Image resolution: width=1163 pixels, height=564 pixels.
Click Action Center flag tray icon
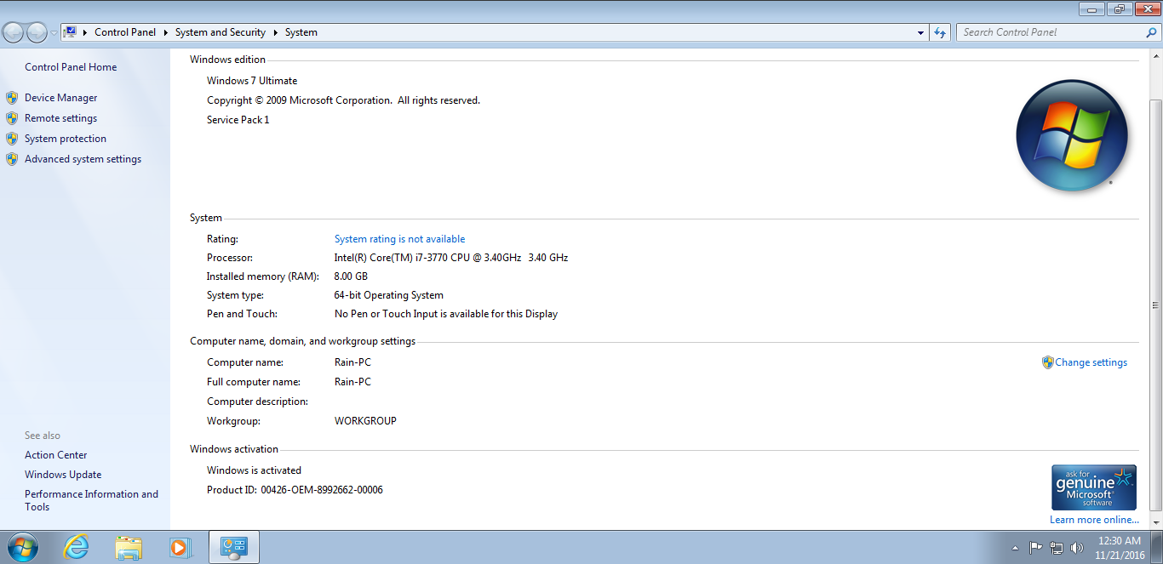(1036, 548)
